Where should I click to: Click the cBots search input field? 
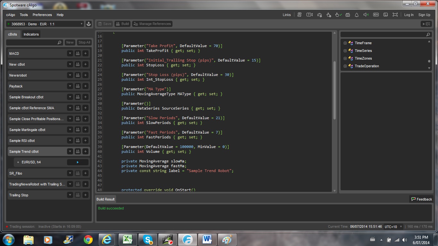[x=34, y=42]
